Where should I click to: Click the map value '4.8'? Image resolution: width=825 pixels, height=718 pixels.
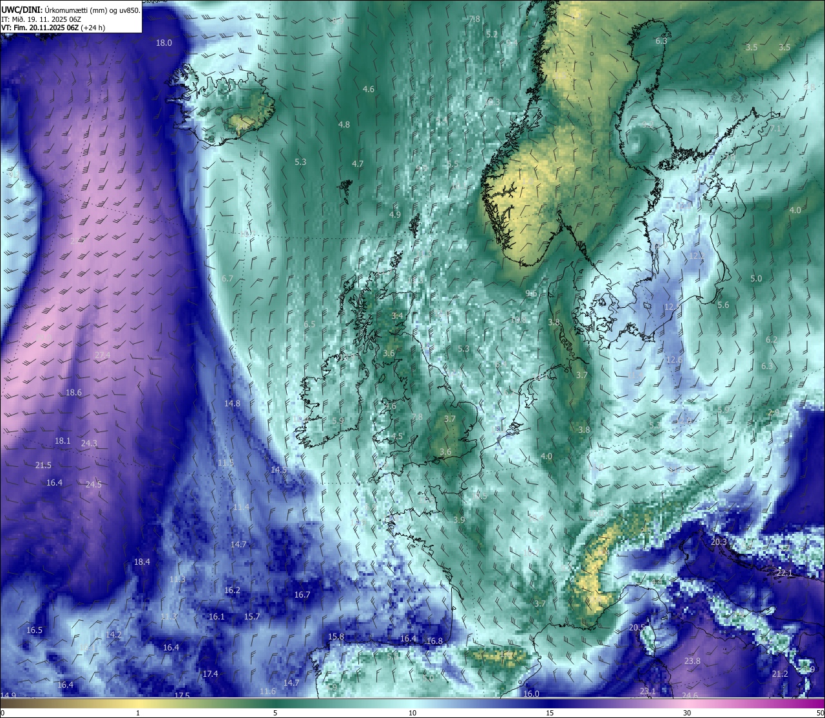344,125
